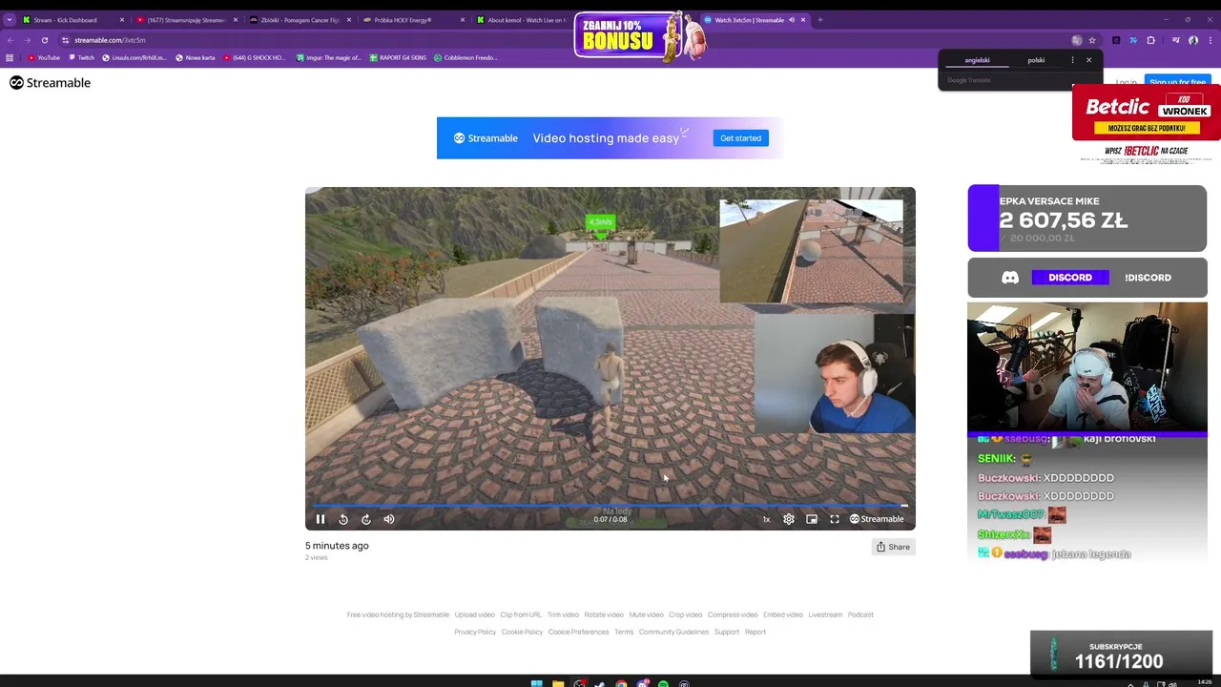Screen dimensions: 1221x687
Task: Open the browser three-dot menu
Action: pos(1210,40)
